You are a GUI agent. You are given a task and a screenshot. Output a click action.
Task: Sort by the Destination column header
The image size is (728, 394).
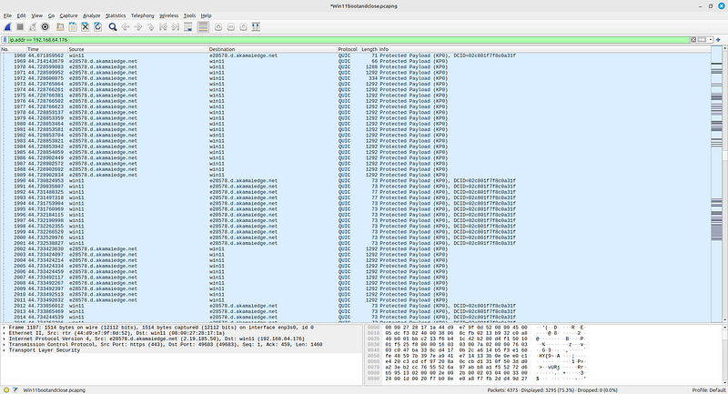click(x=272, y=49)
